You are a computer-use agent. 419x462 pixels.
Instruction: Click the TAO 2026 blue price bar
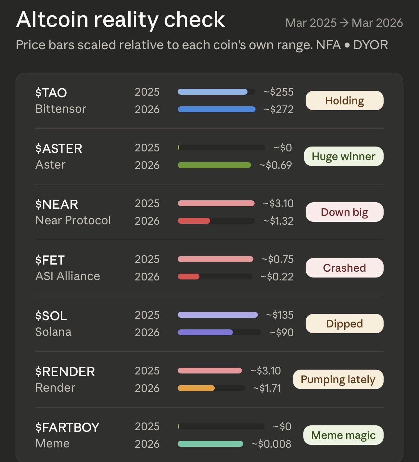point(216,109)
